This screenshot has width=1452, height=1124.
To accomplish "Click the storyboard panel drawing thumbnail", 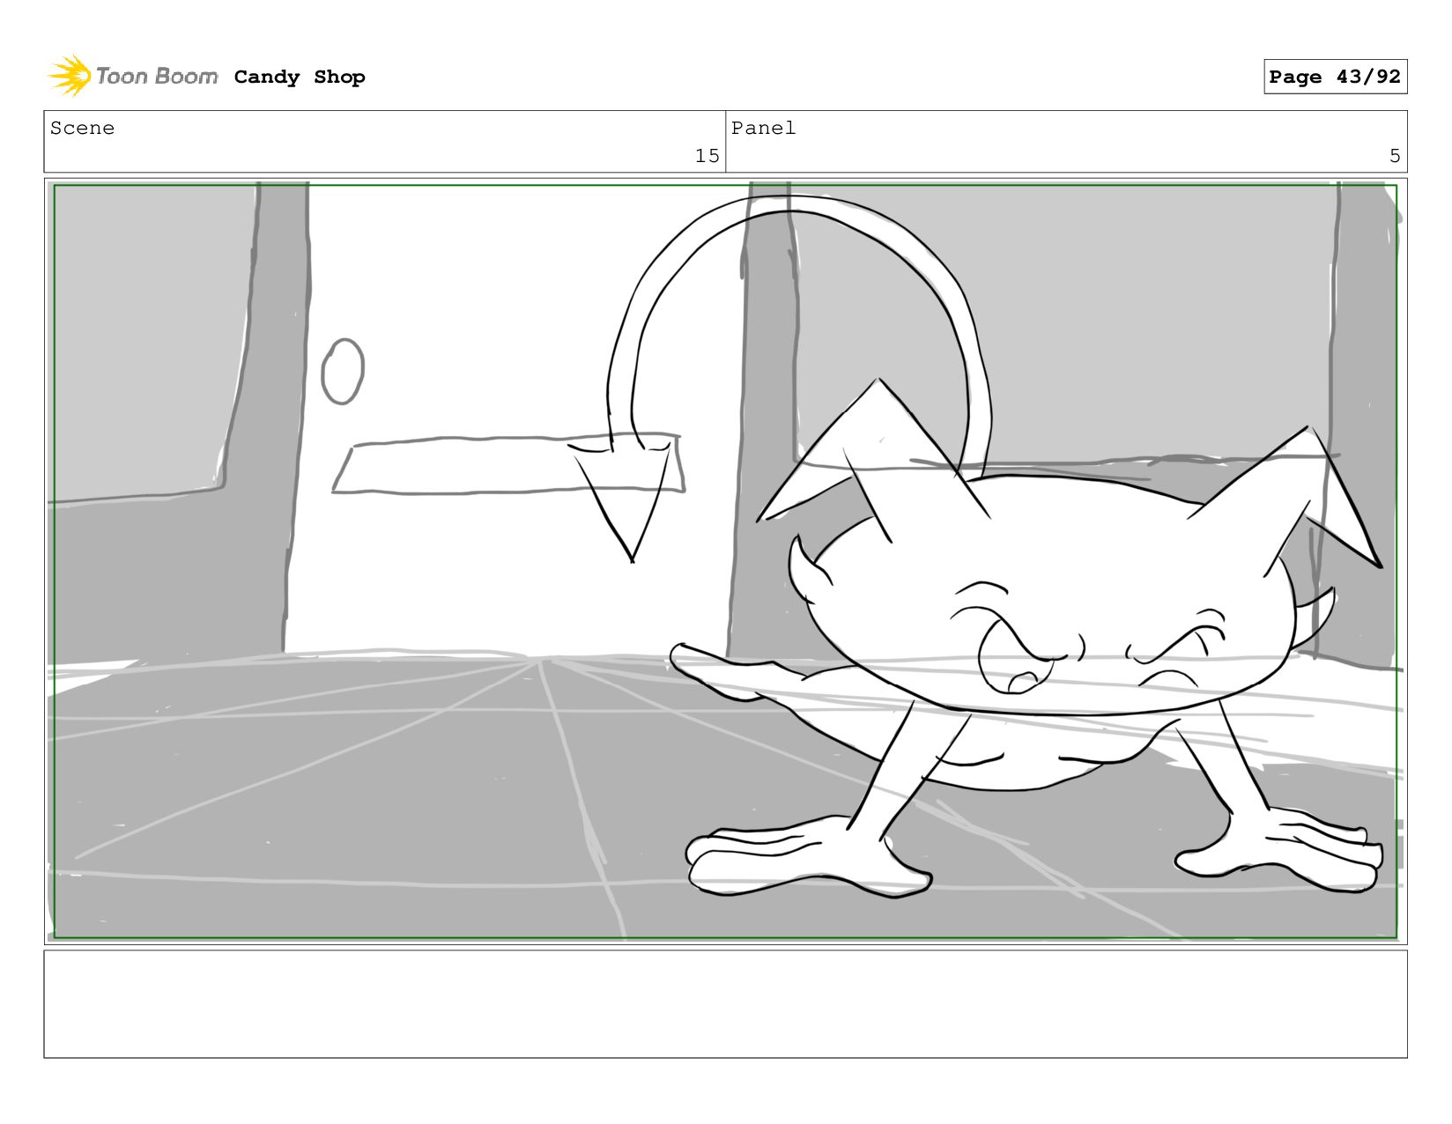I will point(725,561).
